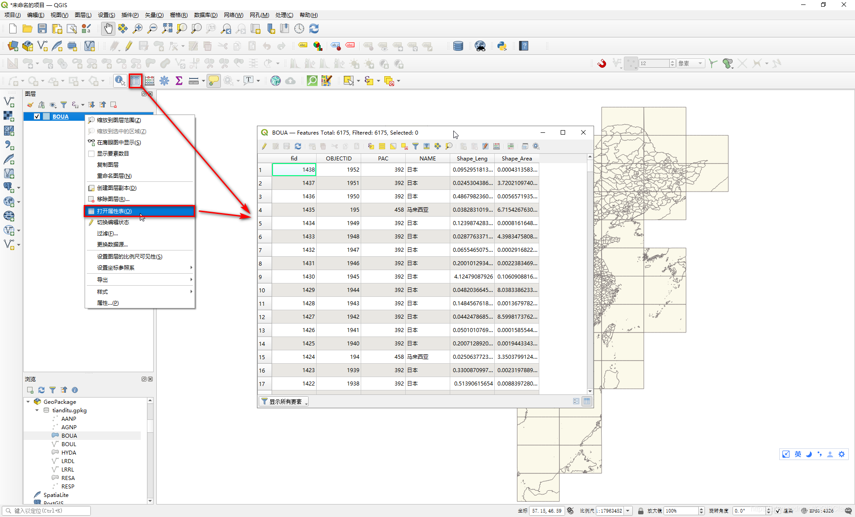Screen dimensions: 855x517
Task: Click the Save Project floppy icon
Action: click(x=42, y=29)
